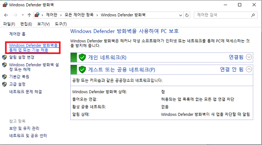Click the window title firewall icon
The image size is (262, 145).
(5, 5)
